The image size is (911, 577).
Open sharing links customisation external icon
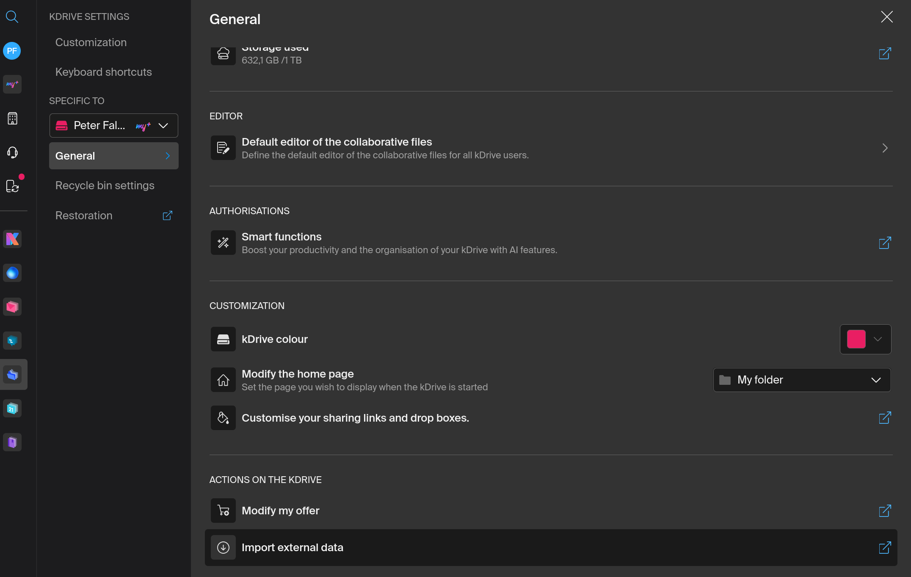[x=885, y=418]
